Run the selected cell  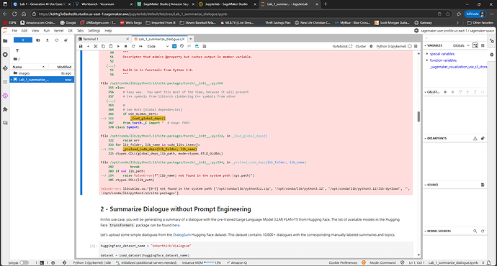click(x=118, y=46)
